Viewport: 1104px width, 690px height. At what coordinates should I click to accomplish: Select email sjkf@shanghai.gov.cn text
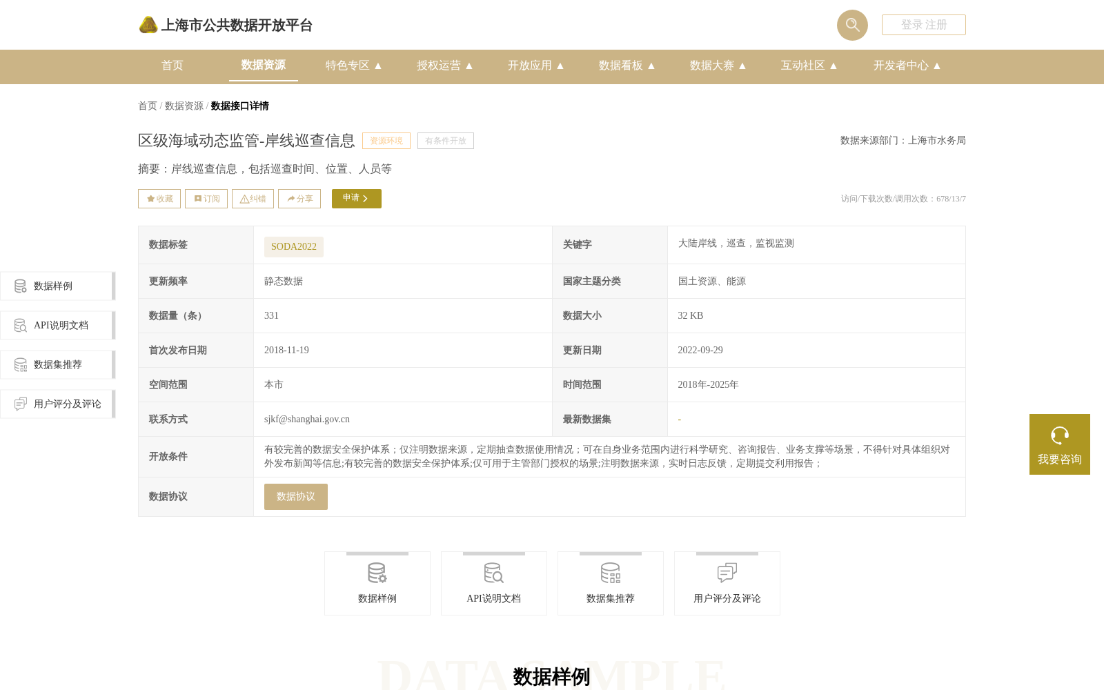tap(307, 419)
